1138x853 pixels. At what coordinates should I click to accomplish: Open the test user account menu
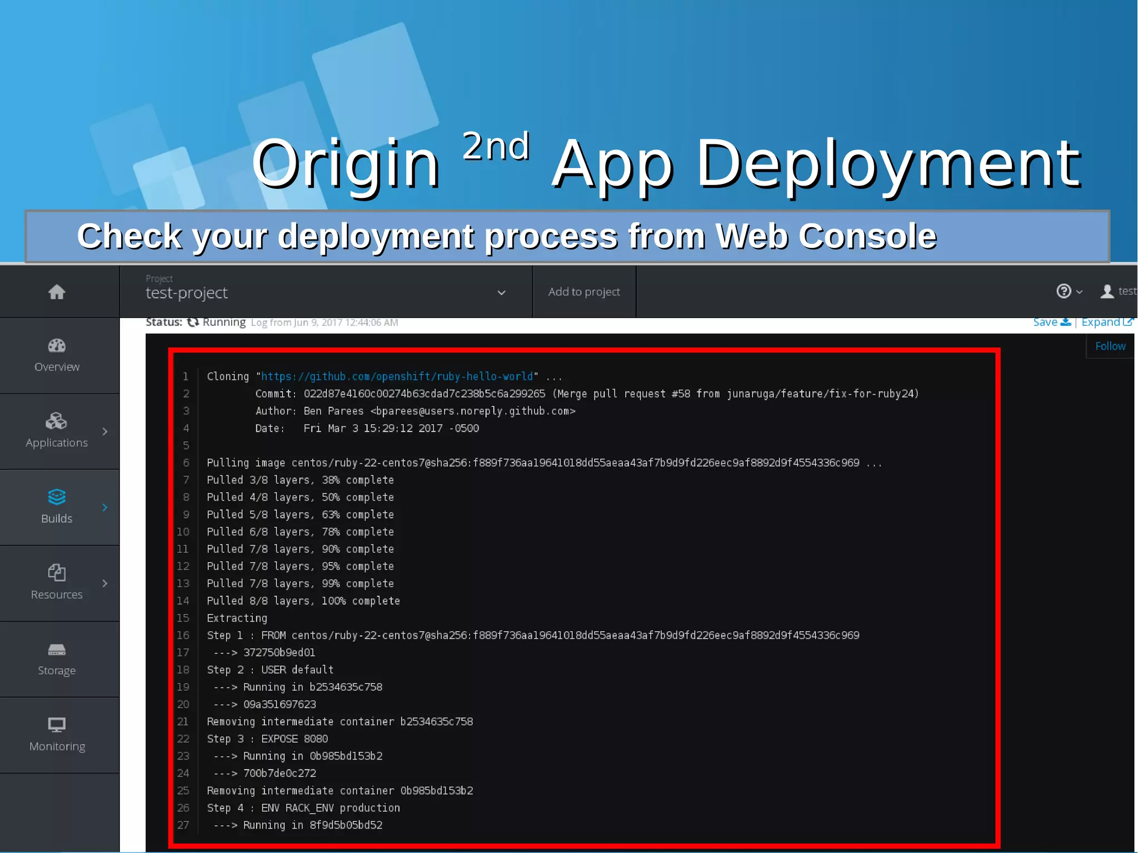tap(1118, 291)
